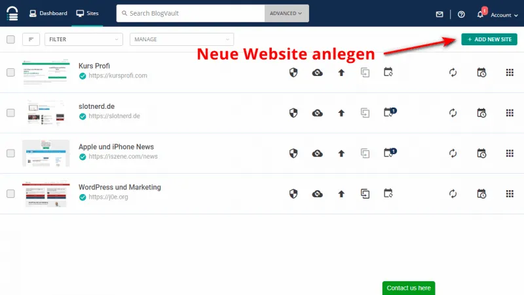Open grid menu for slotnerd.de
Image resolution: width=524 pixels, height=295 pixels.
(510, 113)
